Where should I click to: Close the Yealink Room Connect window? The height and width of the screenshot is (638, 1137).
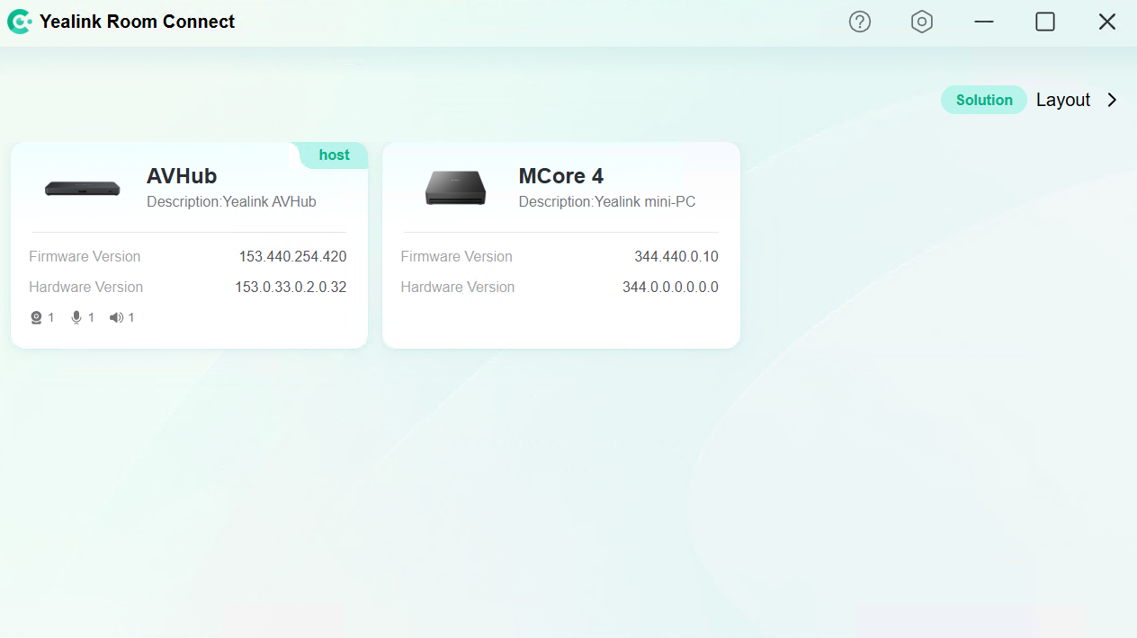1107,22
